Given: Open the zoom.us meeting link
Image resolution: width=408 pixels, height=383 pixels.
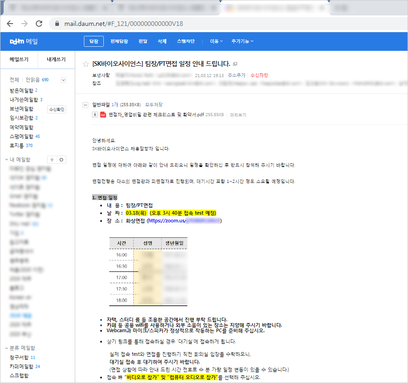Looking at the screenshot, I should 184,221.
